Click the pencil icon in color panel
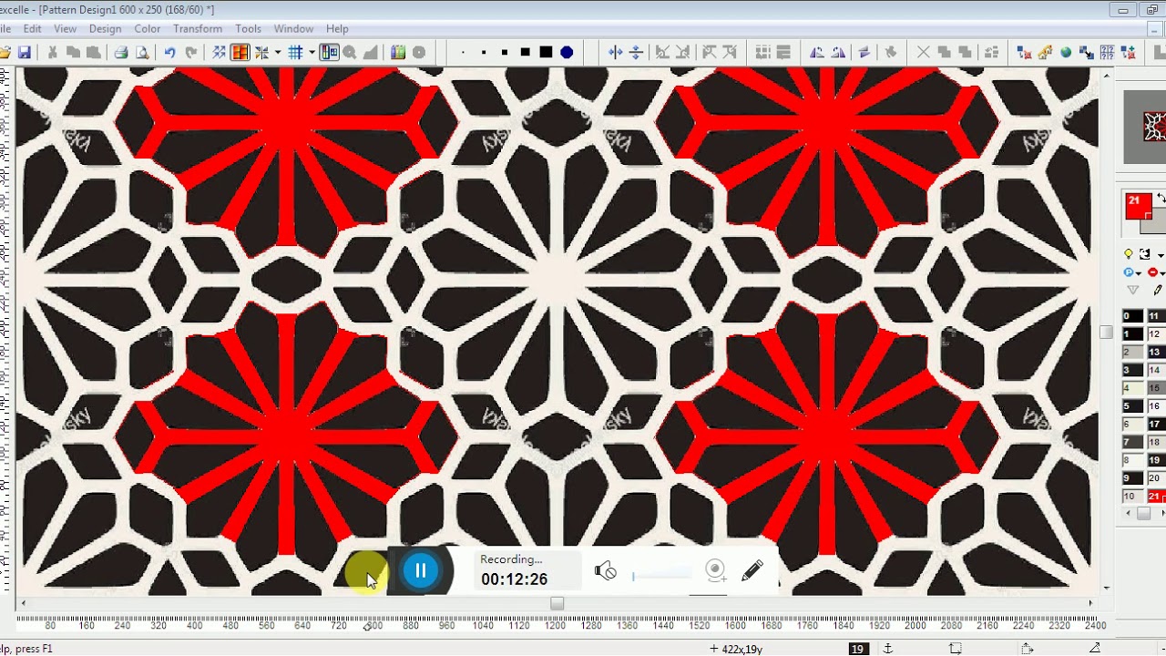 (x=1158, y=290)
